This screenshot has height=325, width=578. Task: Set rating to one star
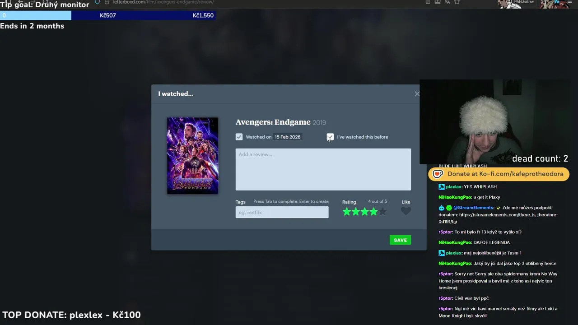coord(347,211)
